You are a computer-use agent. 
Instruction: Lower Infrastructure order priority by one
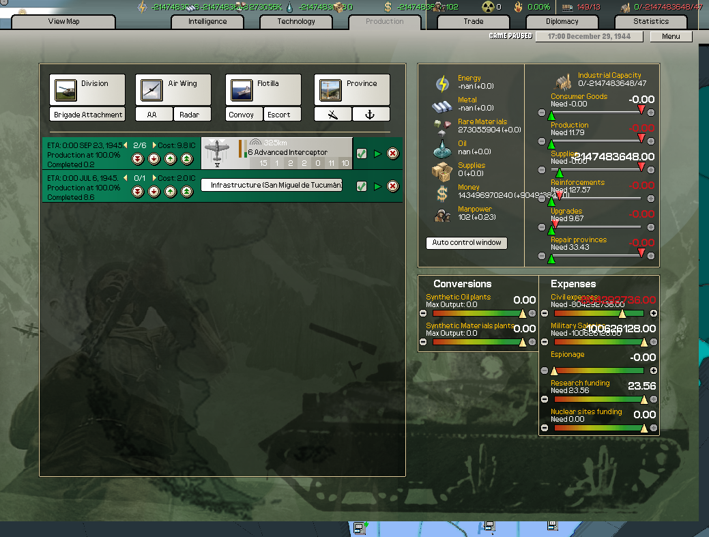click(x=154, y=192)
